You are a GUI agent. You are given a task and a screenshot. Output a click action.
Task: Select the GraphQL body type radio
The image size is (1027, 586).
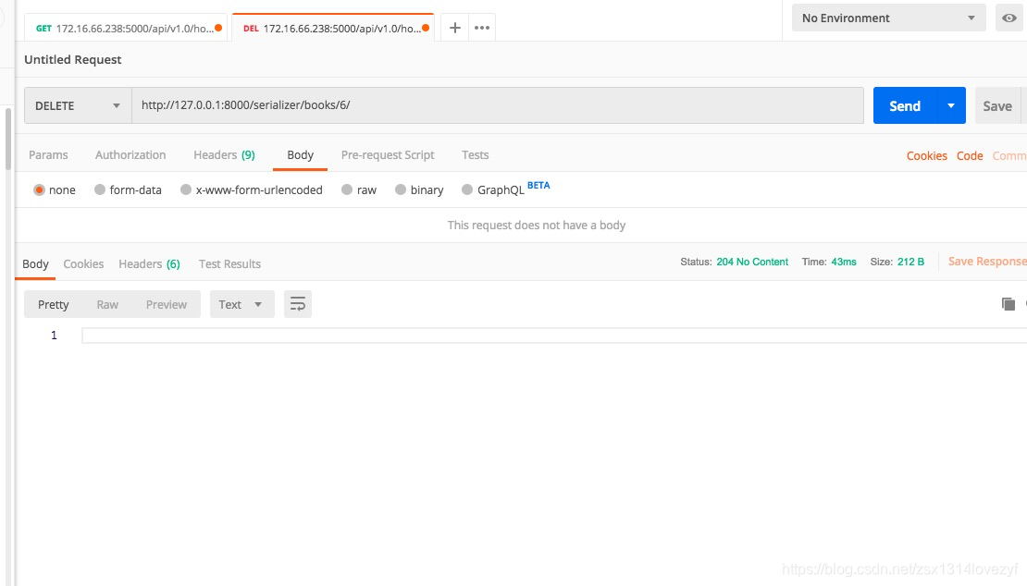[467, 189]
